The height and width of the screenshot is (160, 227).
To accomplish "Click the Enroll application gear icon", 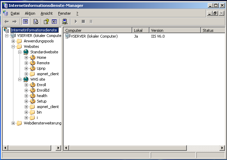I will pyautogui.click(x=33, y=85).
